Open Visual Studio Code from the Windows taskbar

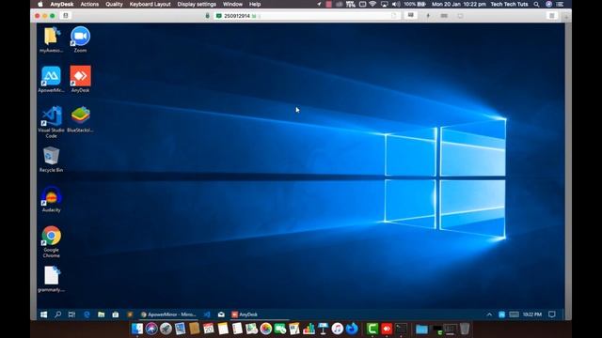[x=207, y=315]
